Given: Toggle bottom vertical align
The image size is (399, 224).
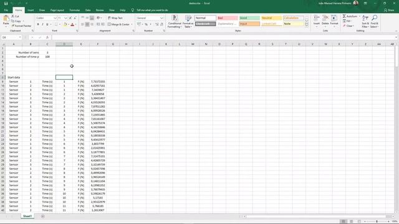Looking at the screenshot, I should [92, 18].
